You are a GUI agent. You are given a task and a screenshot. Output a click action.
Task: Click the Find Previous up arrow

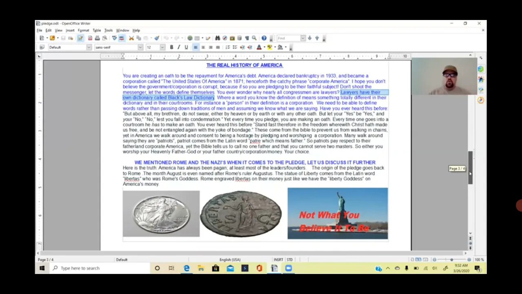coord(317,38)
